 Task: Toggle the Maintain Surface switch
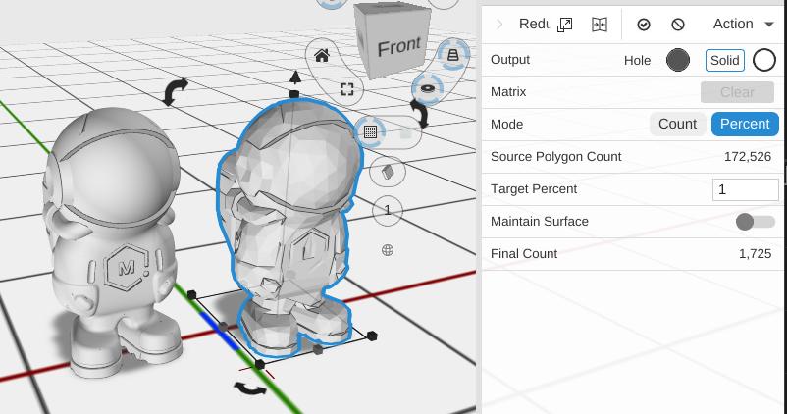click(x=756, y=222)
